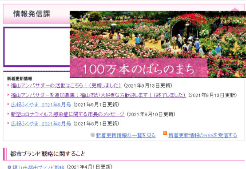Screen dimensions: 246x169
Task: Click the list icon beside 一覧を見る
Action: pos(92,135)
